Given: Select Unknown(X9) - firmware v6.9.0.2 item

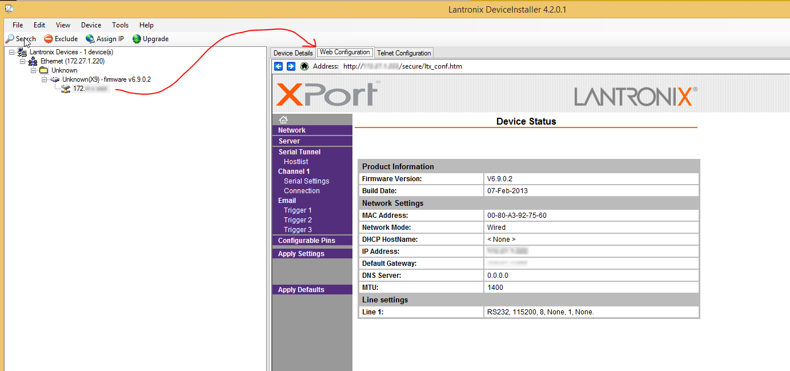Looking at the screenshot, I should [106, 79].
